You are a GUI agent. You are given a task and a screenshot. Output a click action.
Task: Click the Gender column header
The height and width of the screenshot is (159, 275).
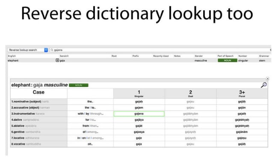[198, 56]
